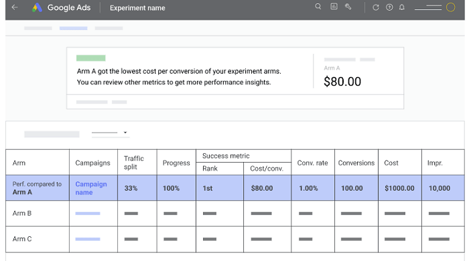Select the highlighted blue middle tab

[x=73, y=28]
